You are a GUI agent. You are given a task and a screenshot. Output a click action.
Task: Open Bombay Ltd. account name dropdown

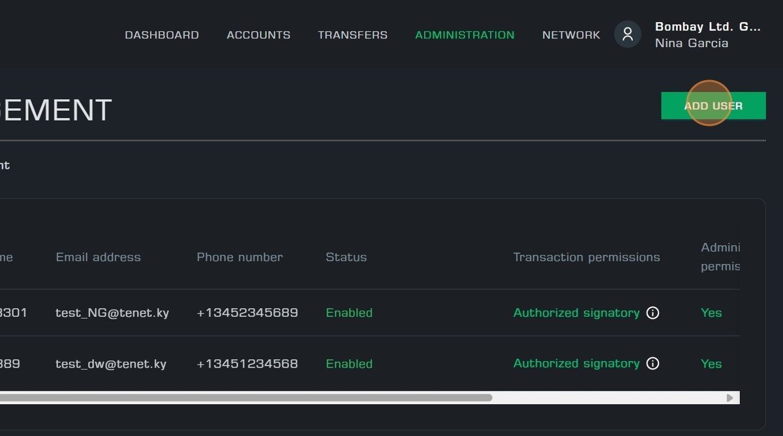click(x=707, y=27)
